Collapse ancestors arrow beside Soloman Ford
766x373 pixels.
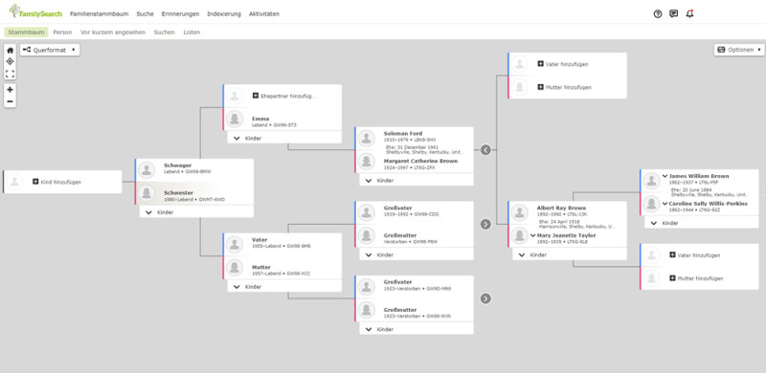coord(485,150)
